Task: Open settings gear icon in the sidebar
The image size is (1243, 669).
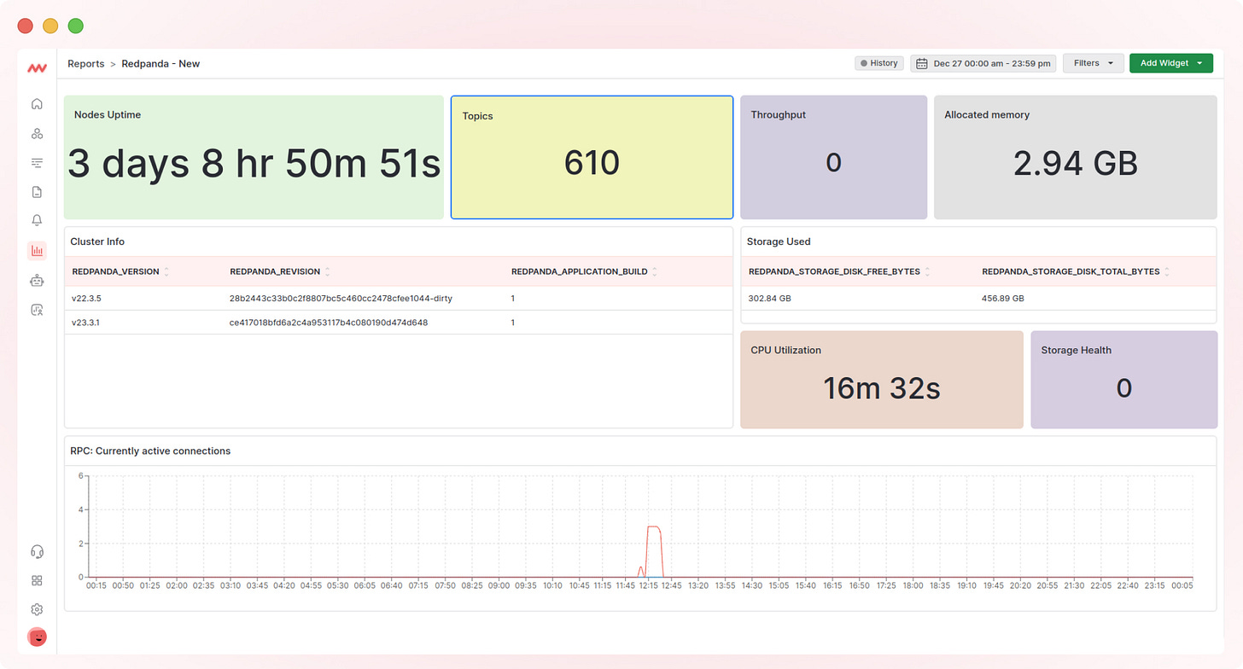Action: tap(37, 609)
